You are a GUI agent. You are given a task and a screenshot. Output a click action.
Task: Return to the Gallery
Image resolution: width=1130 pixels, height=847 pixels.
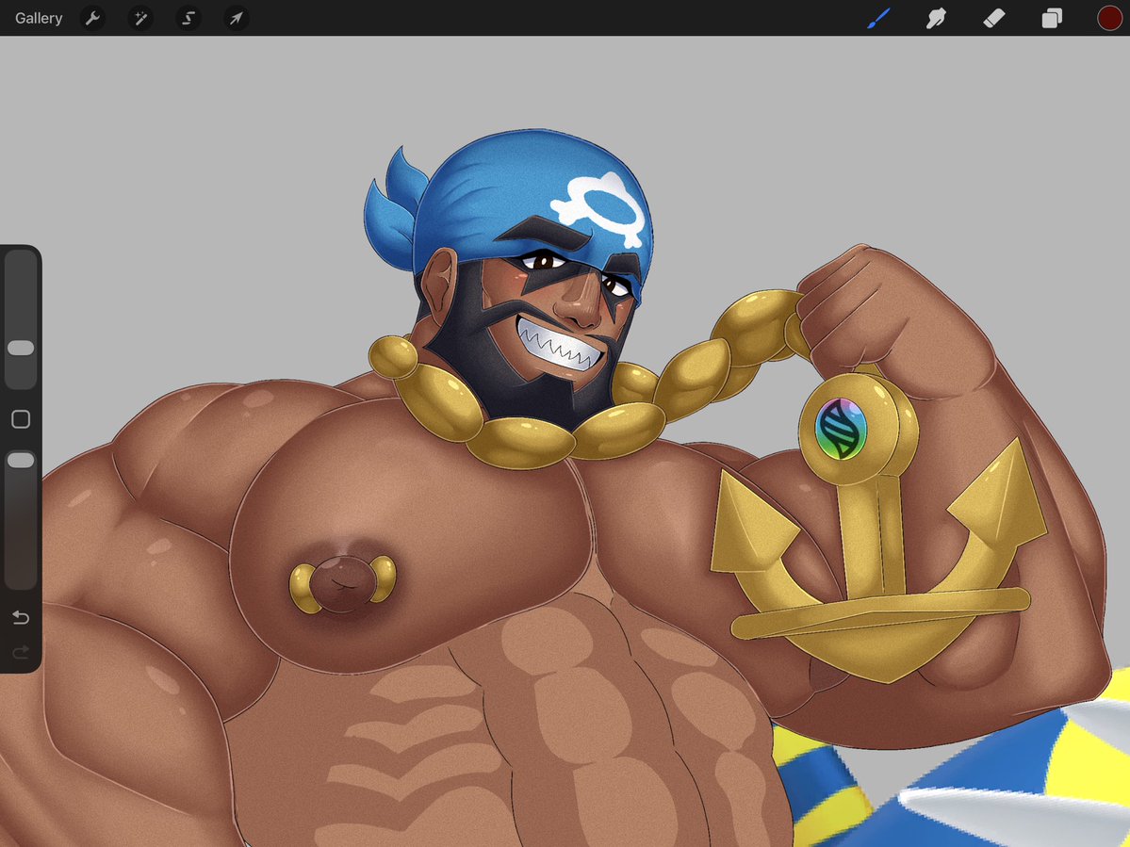[39, 18]
